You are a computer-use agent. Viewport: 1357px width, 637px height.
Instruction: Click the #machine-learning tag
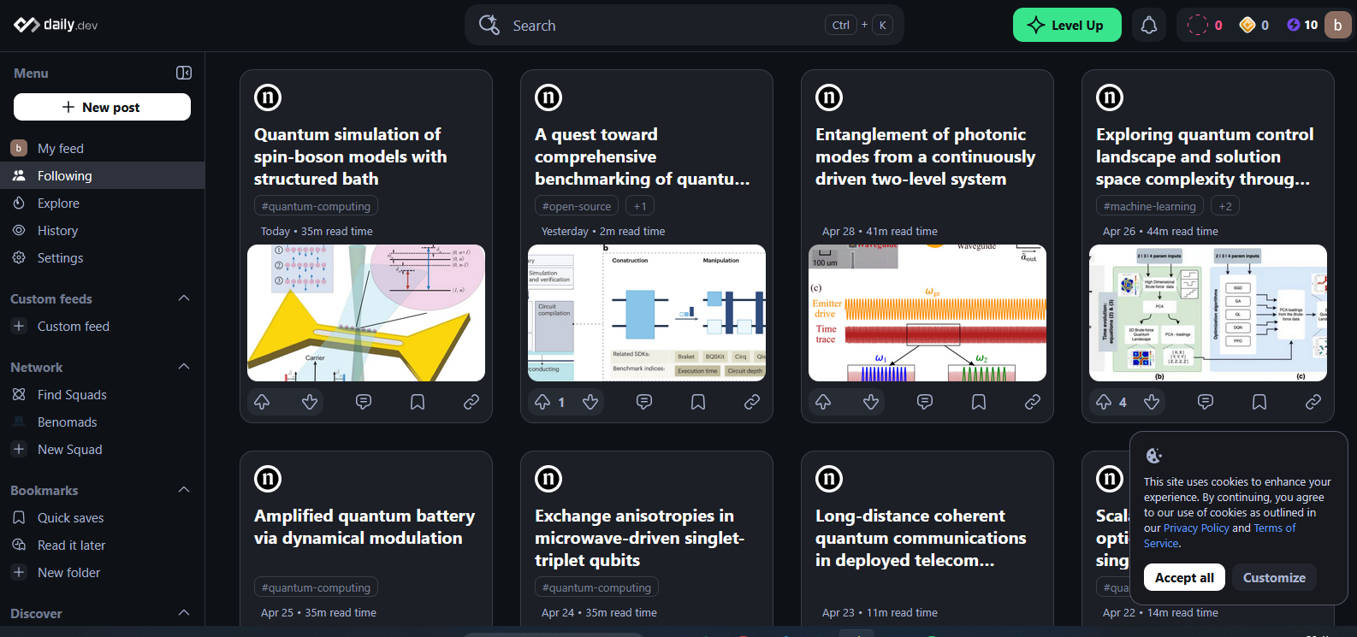1150,206
